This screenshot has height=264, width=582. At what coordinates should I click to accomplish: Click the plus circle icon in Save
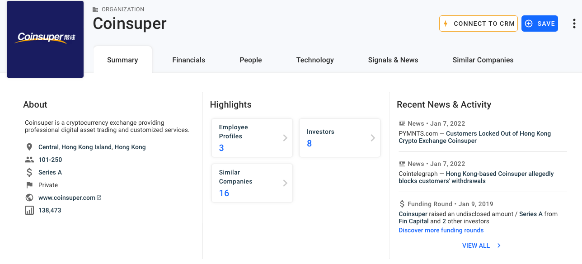click(529, 24)
